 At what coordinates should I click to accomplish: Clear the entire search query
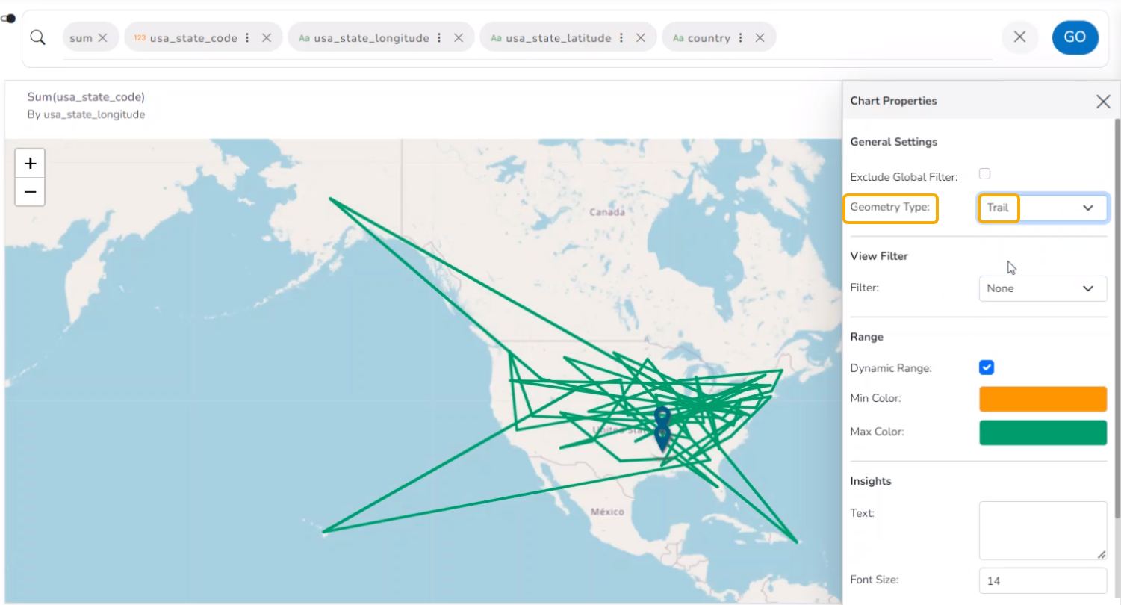click(1019, 37)
